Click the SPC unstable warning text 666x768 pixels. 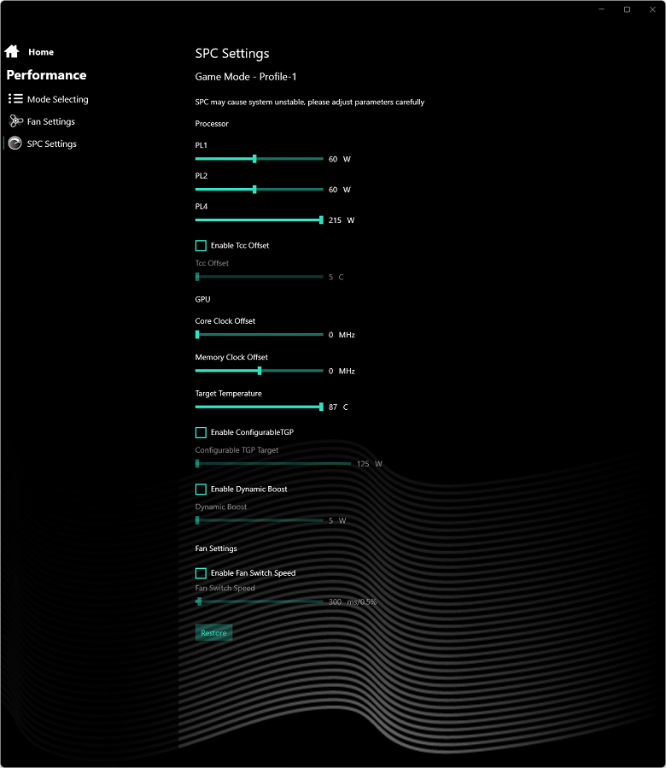click(309, 102)
